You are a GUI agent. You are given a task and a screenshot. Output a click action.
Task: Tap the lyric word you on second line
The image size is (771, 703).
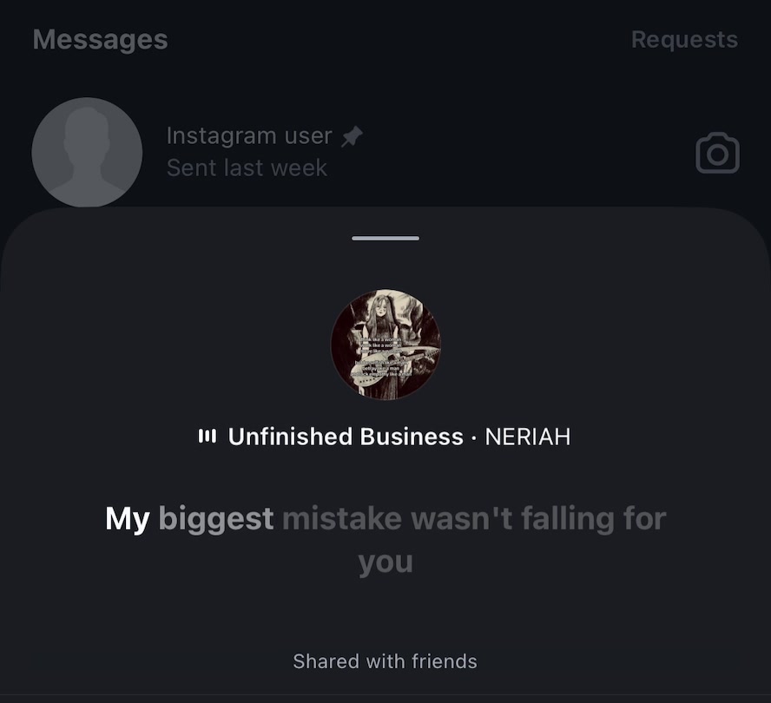pyautogui.click(x=385, y=563)
